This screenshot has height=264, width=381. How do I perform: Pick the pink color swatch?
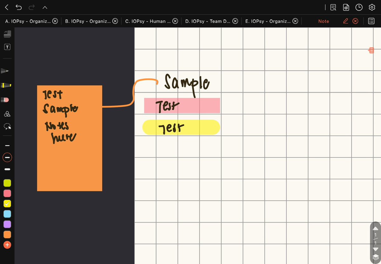(x=7, y=193)
